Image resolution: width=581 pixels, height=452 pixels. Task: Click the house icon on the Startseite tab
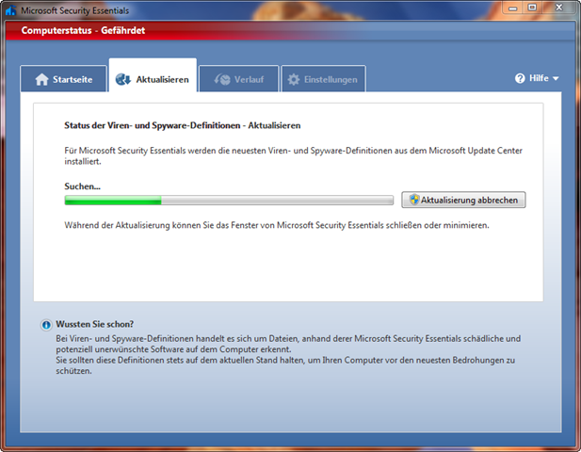[41, 79]
